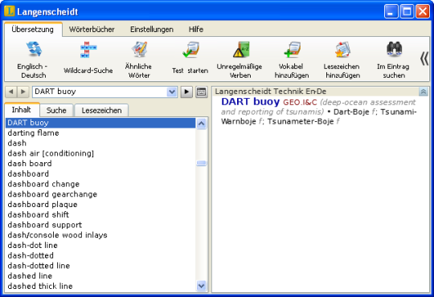Click the play search button
This screenshot has height=297, width=434.
[186, 92]
